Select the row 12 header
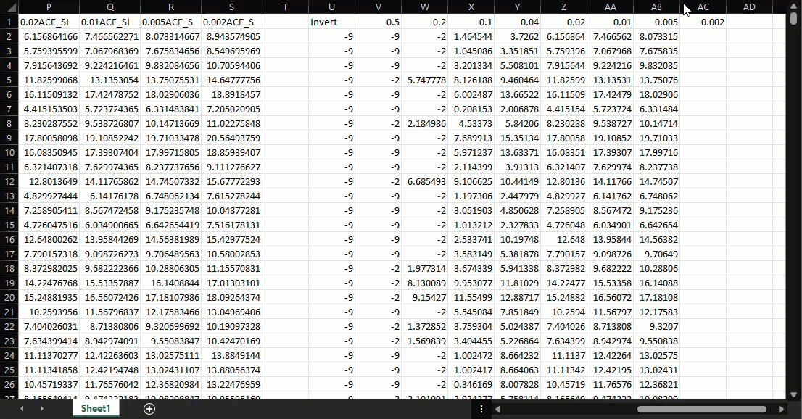Image resolution: width=802 pixels, height=419 pixels. [9, 181]
